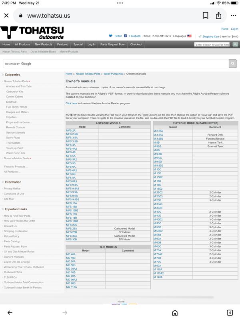Open the MD 40A TLDI manual
This screenshot has height=321, width=240.
[x=71, y=254]
